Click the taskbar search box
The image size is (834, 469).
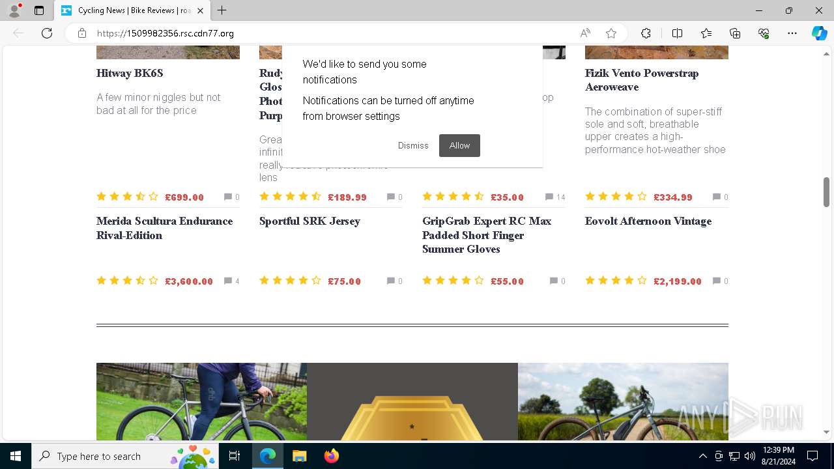pyautogui.click(x=125, y=456)
